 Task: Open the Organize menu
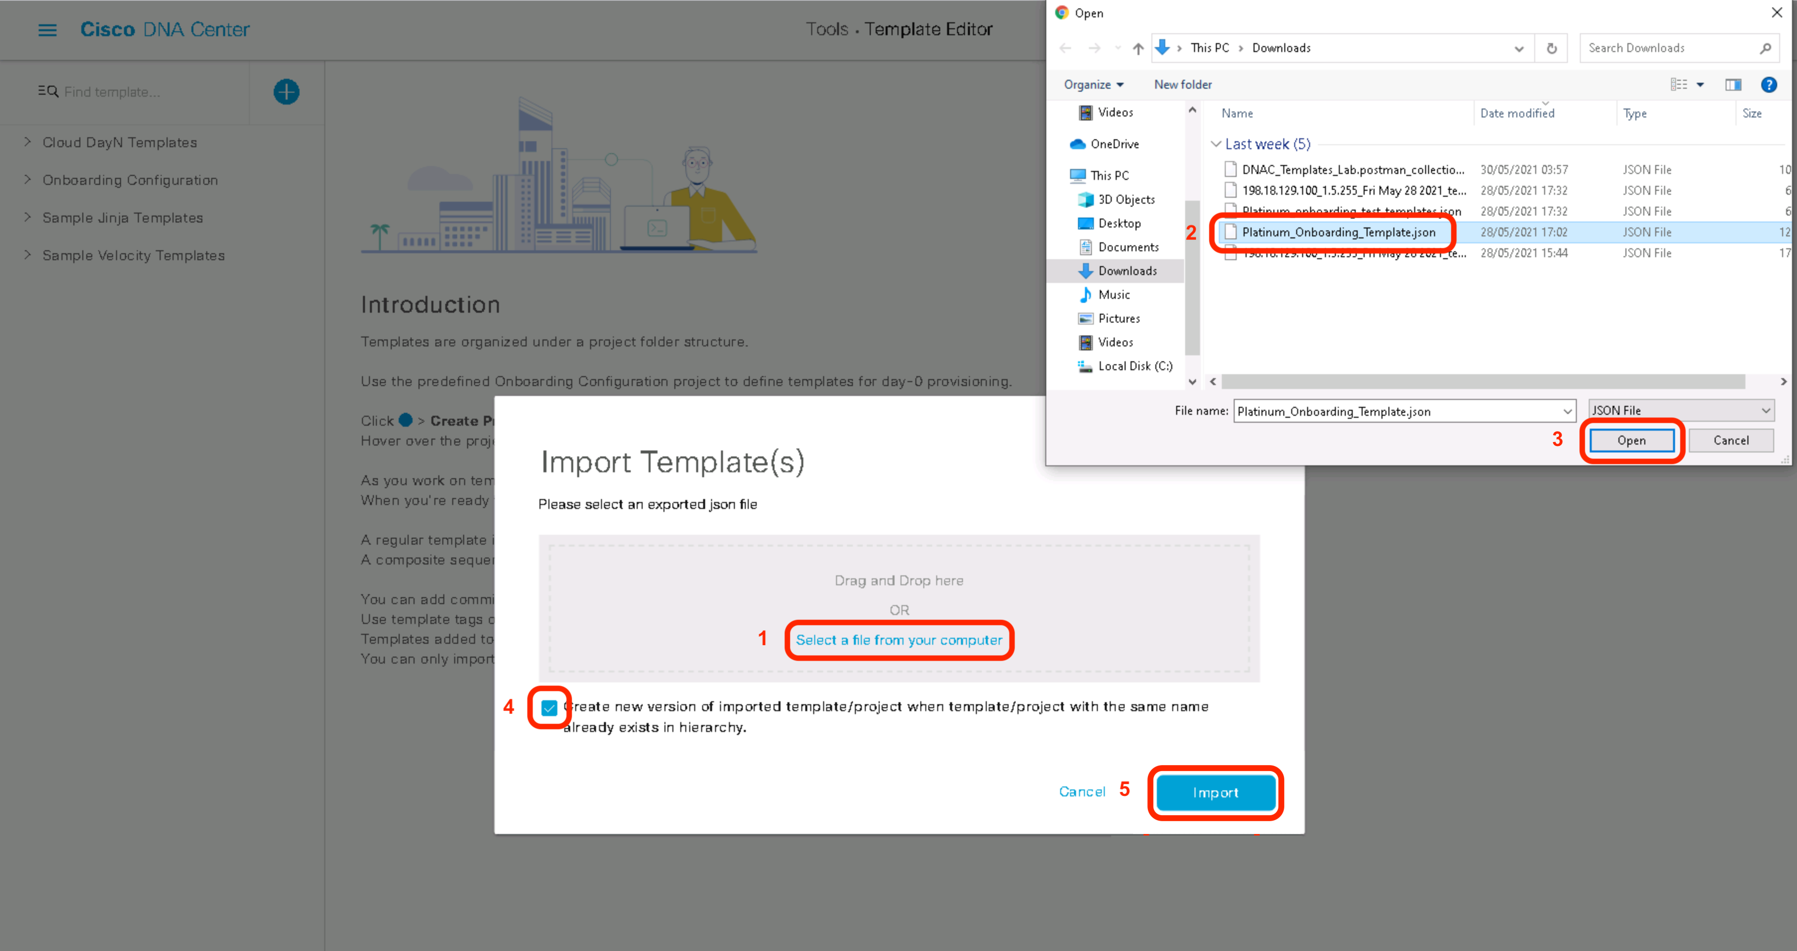pyautogui.click(x=1093, y=85)
